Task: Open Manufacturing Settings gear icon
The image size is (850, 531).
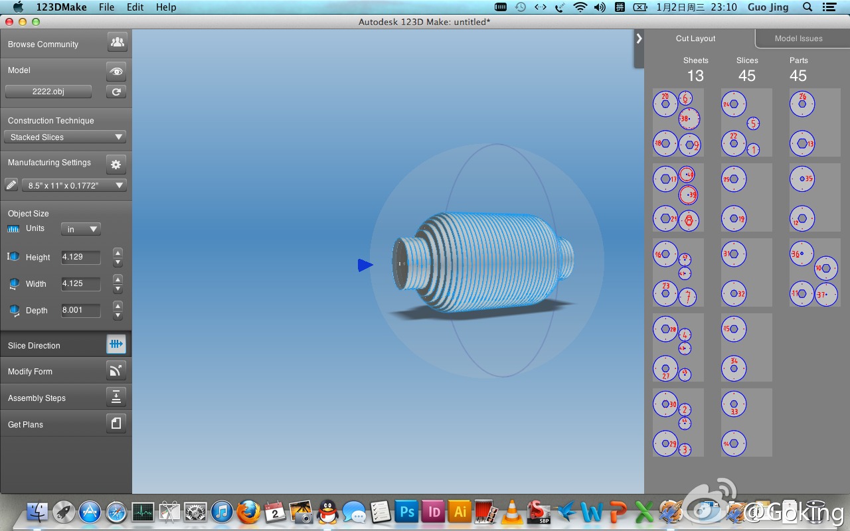Action: point(116,164)
